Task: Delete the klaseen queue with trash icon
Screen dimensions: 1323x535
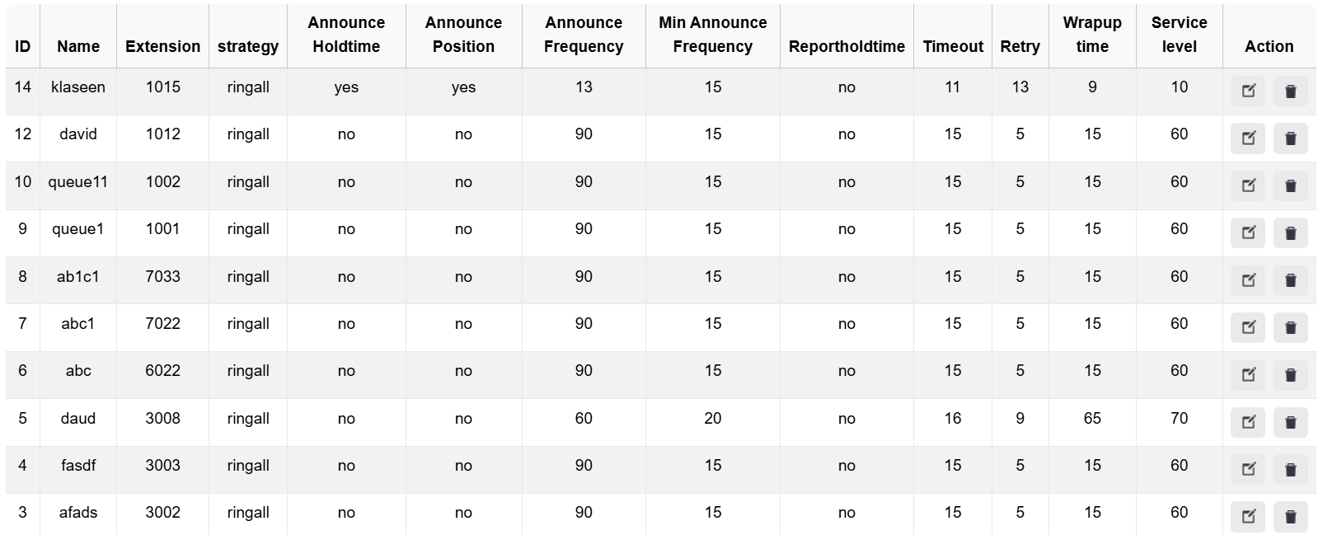Action: pyautogui.click(x=1290, y=91)
